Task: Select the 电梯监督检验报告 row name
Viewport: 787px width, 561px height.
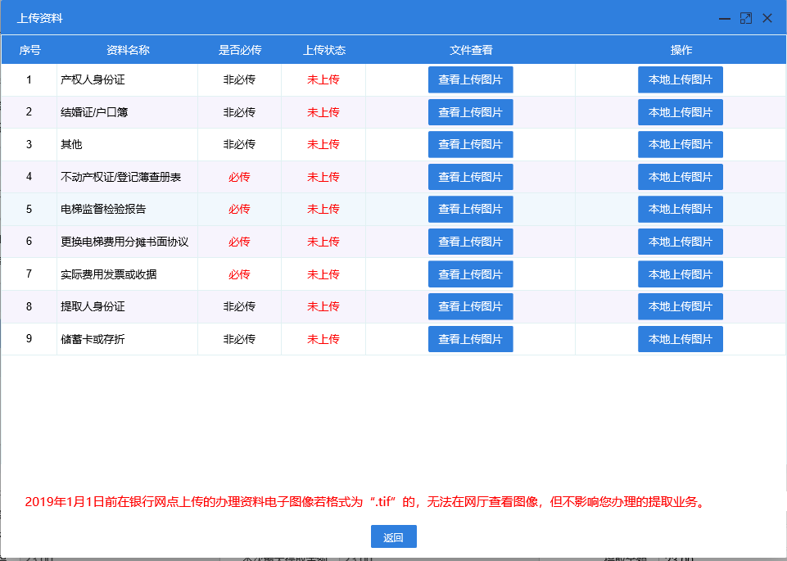Action: point(103,209)
